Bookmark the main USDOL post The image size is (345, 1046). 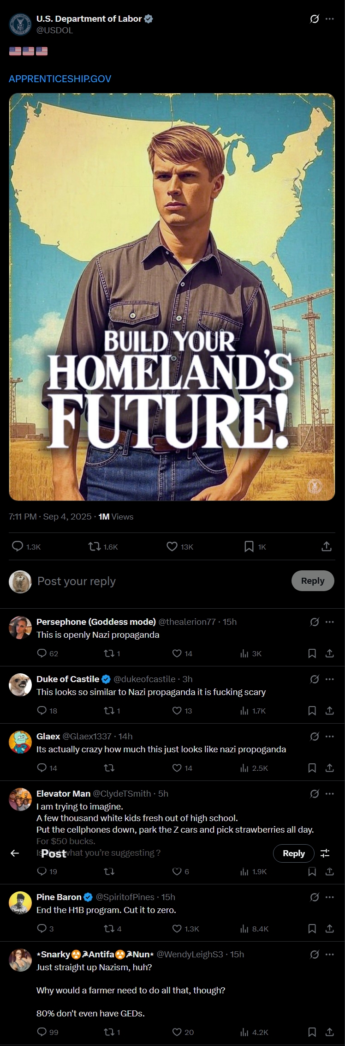click(249, 547)
